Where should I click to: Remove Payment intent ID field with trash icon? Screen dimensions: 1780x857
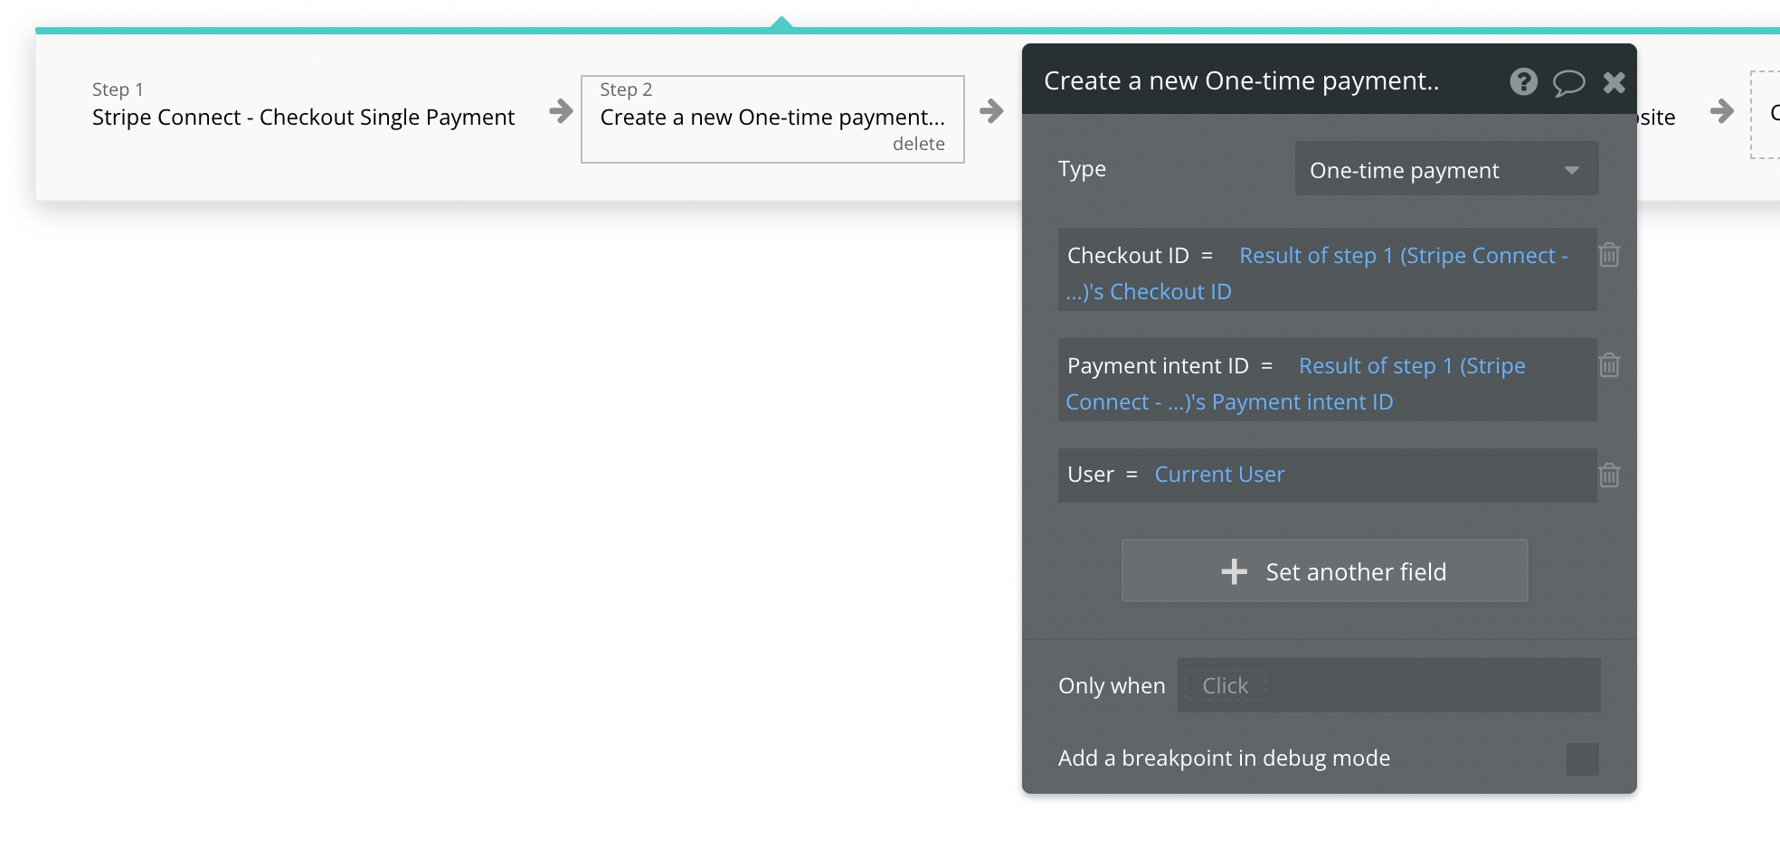pos(1609,365)
